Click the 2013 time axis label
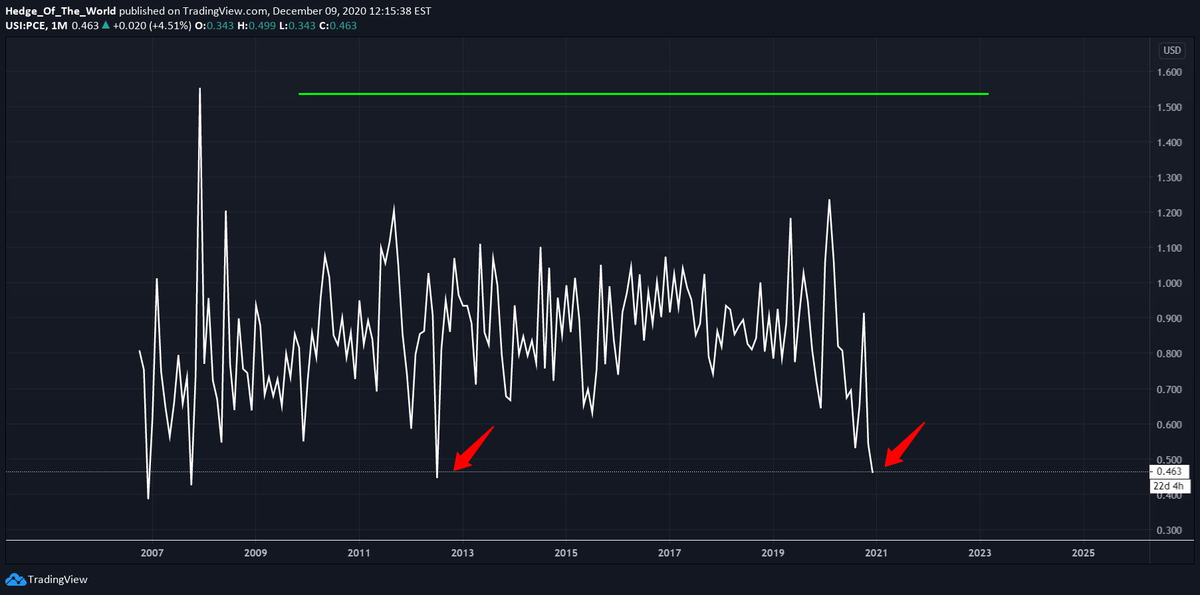 pos(463,552)
